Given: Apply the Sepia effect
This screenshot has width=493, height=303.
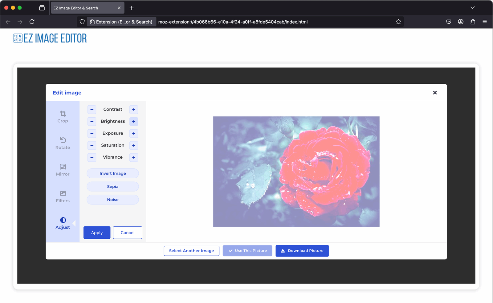Looking at the screenshot, I should pos(113,187).
